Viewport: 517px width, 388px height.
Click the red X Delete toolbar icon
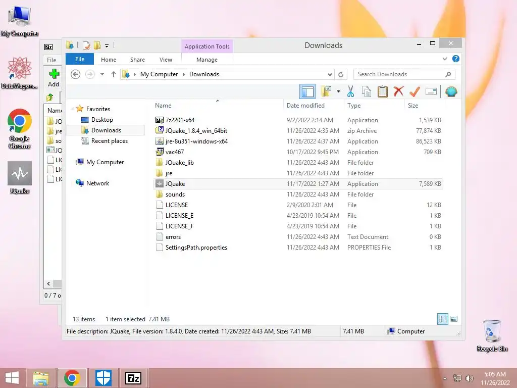(x=398, y=91)
